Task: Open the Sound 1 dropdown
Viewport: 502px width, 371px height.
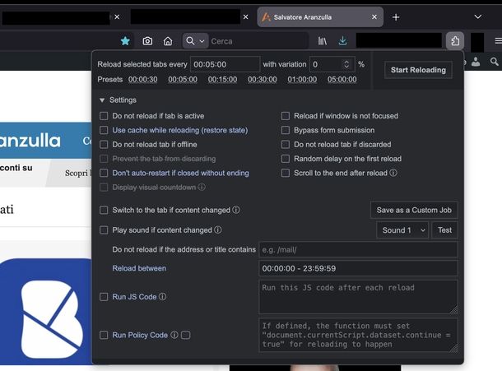Action: 402,230
